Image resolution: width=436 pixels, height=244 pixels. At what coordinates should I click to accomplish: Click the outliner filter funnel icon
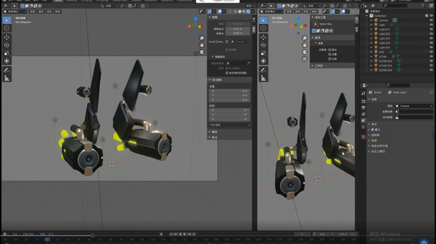click(423, 5)
